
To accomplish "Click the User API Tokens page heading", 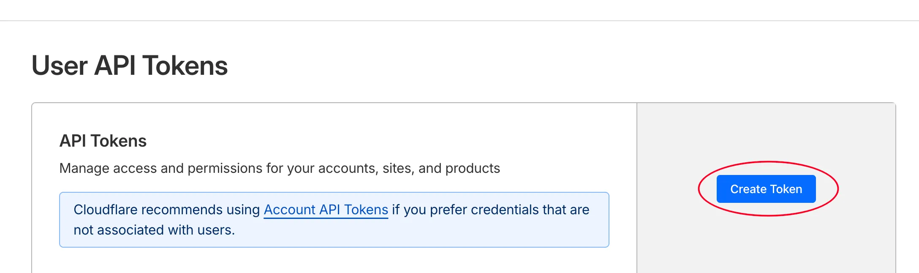I will 130,66.
